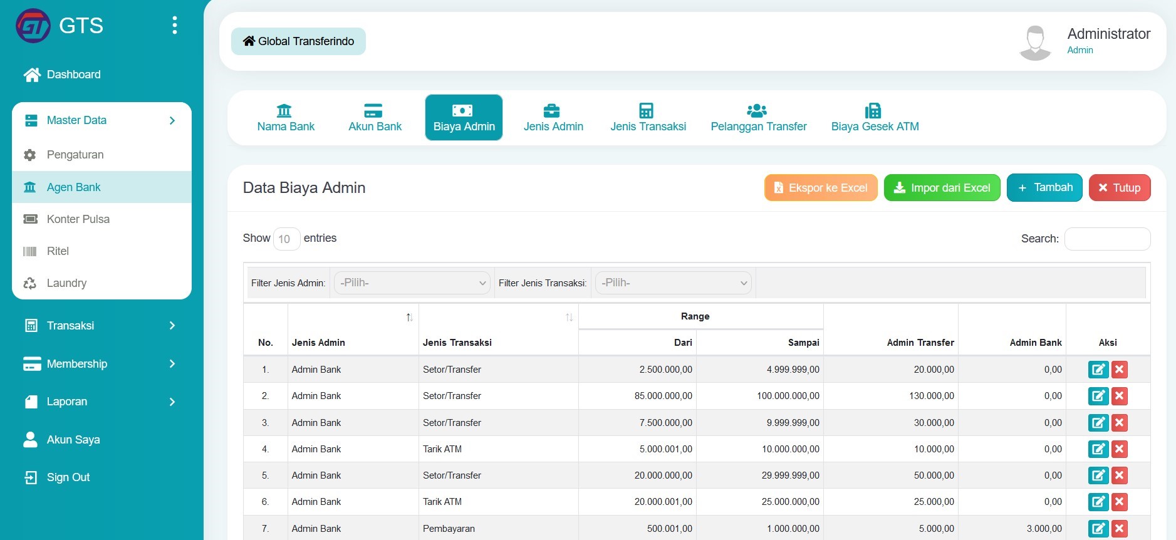Switch to Pelanggan Transfer tab

coord(758,118)
